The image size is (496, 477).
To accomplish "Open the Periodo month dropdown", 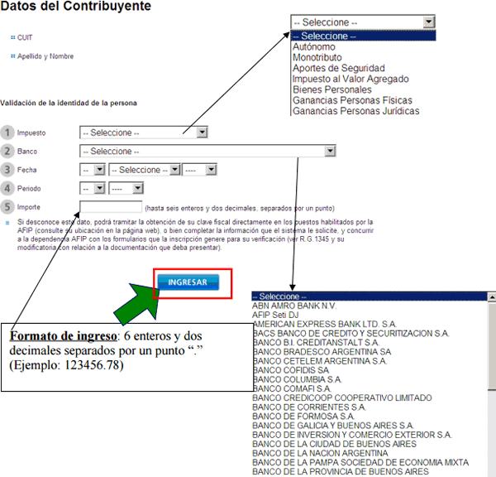I will pos(93,189).
